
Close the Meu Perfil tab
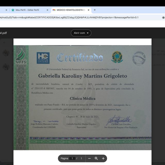[x=47, y=10]
